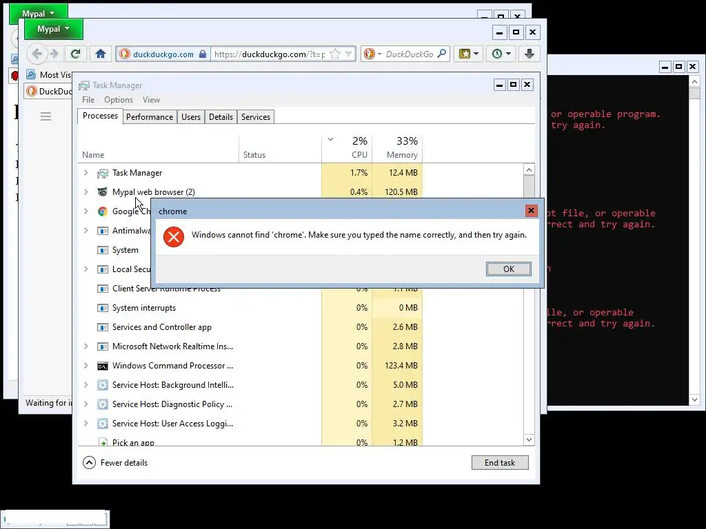Expand the Antimalware process row
The width and height of the screenshot is (706, 529).
pos(85,231)
